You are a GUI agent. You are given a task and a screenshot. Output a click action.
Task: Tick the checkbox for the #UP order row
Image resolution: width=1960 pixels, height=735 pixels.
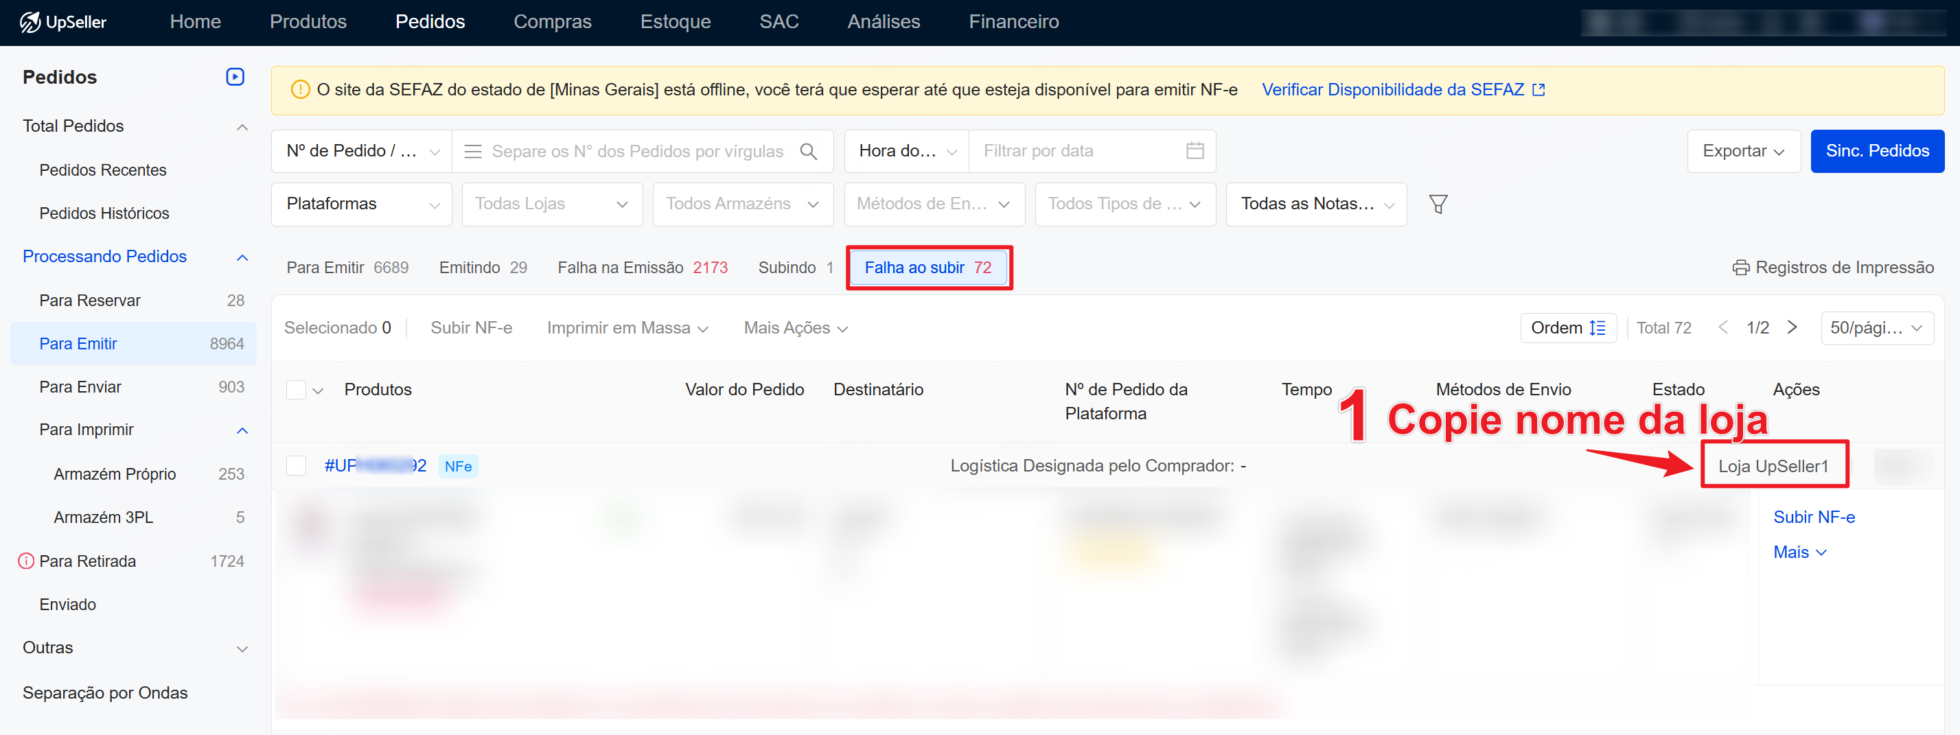[x=296, y=466]
